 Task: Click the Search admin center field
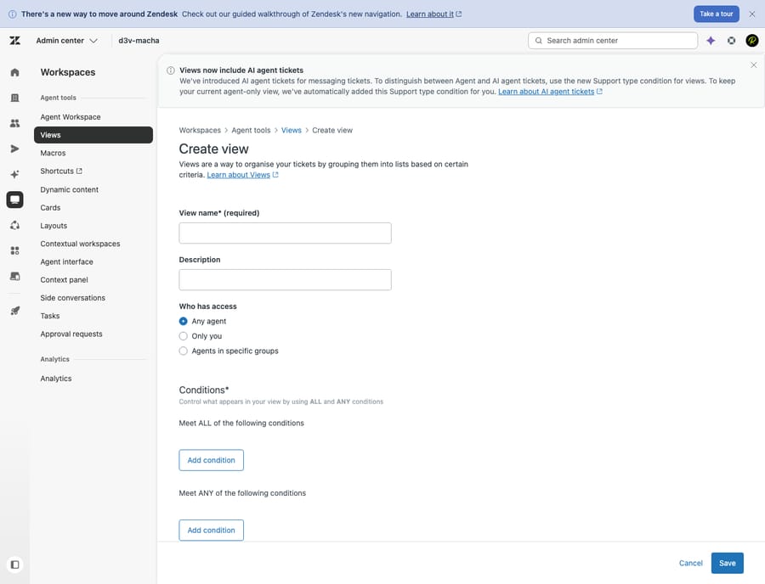click(613, 41)
